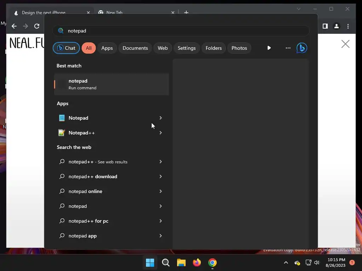The width and height of the screenshot is (362, 271).
Task: Run the 'notepad' Run command best match
Action: (111, 84)
